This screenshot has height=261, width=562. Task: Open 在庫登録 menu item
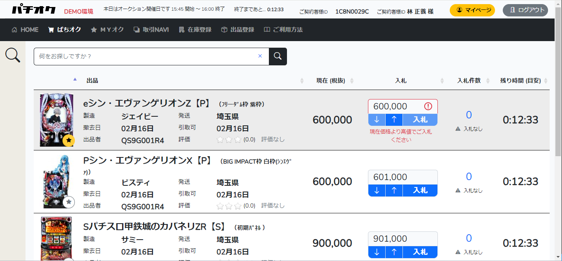click(195, 30)
